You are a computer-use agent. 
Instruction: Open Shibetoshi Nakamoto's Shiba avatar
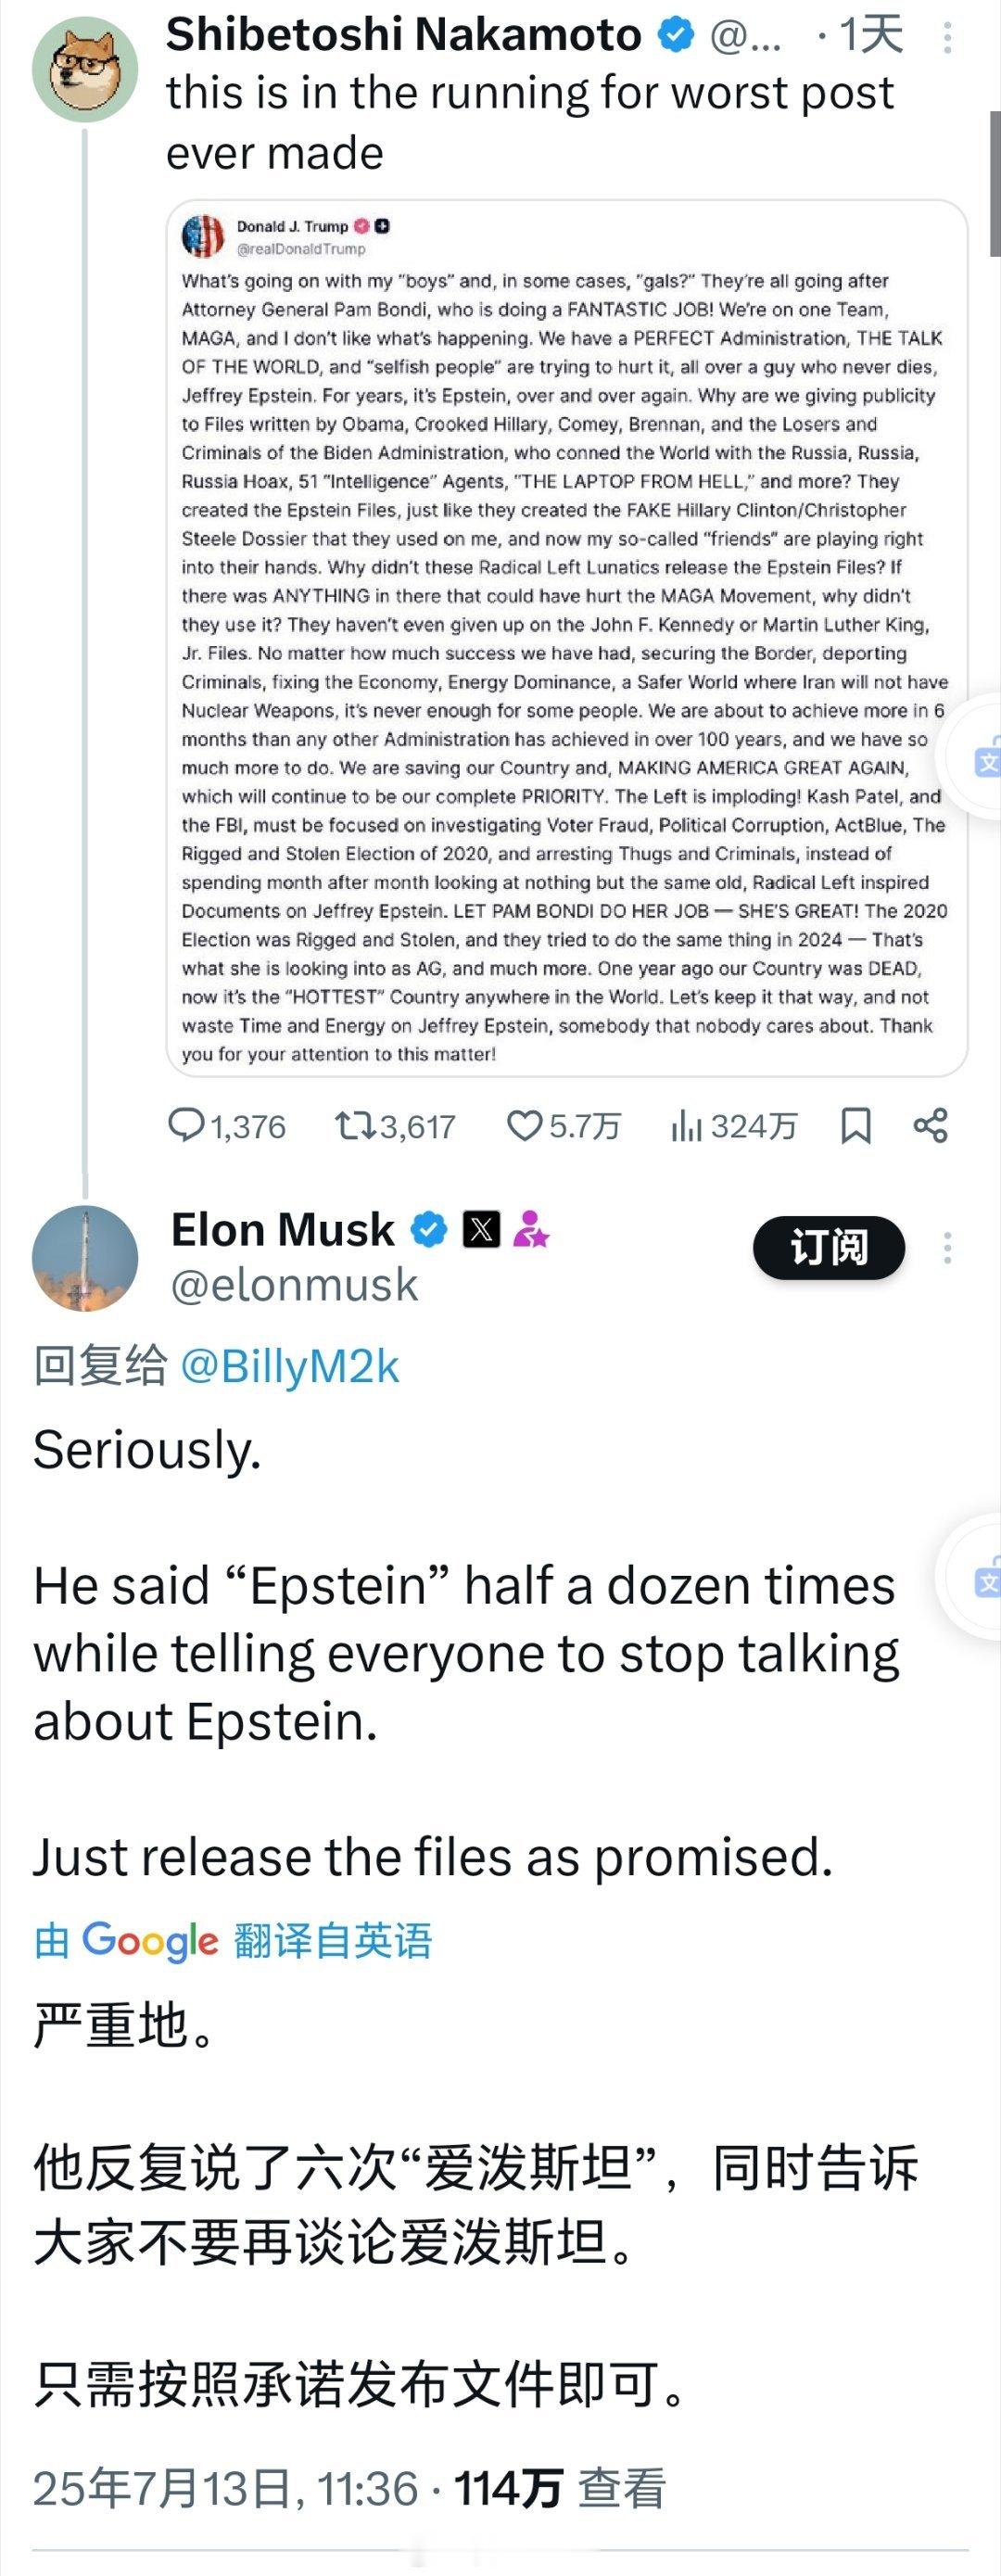click(x=85, y=70)
